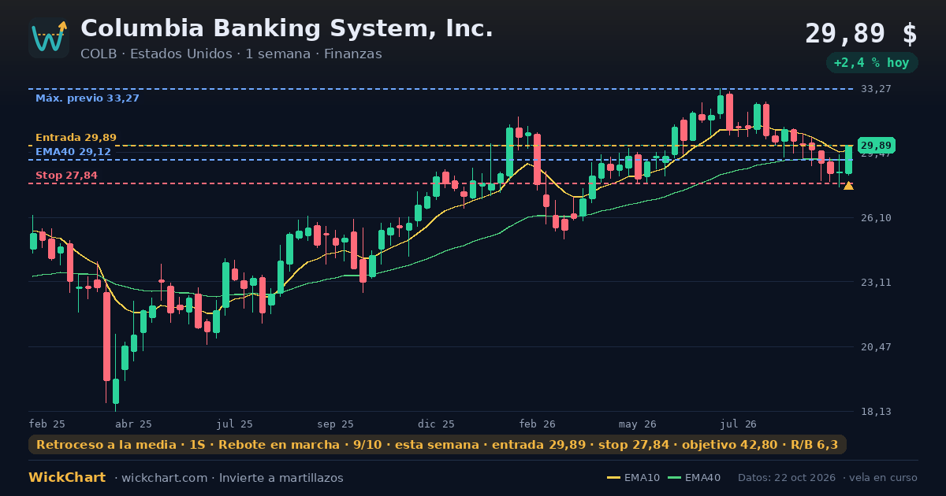Viewport: 946px width, 496px height.
Task: Click the EMA10 legend entry
Action: pyautogui.click(x=632, y=478)
